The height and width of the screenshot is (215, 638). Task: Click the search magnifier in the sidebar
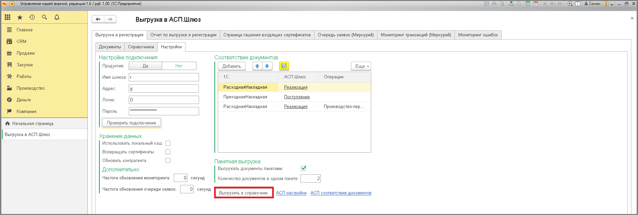pos(44,17)
